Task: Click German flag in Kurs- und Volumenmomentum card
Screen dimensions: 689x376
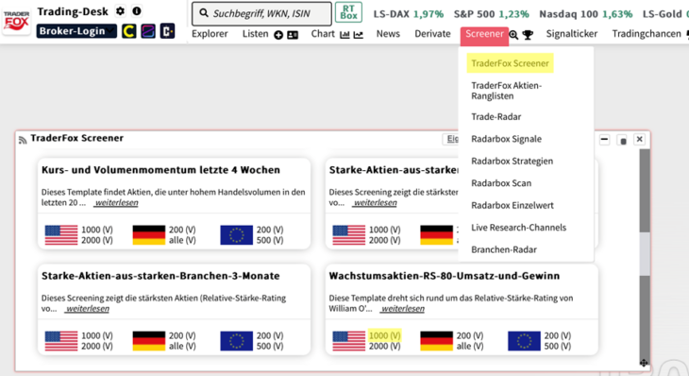Action: tap(149, 235)
